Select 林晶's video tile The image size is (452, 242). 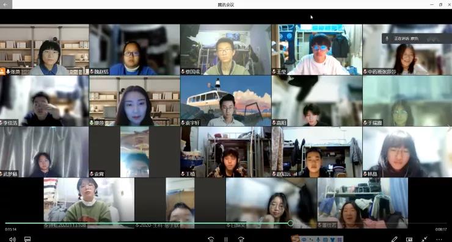(x=407, y=152)
